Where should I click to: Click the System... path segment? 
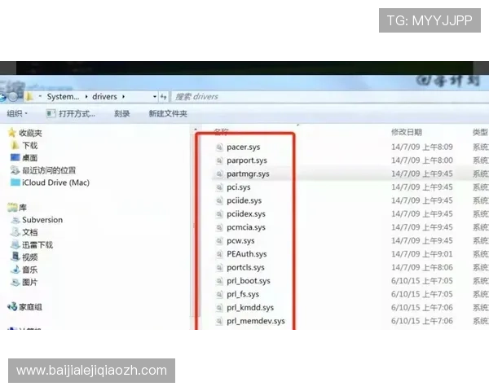(x=63, y=97)
